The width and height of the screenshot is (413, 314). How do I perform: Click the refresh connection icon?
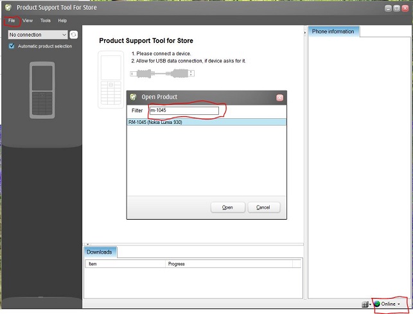pos(74,35)
